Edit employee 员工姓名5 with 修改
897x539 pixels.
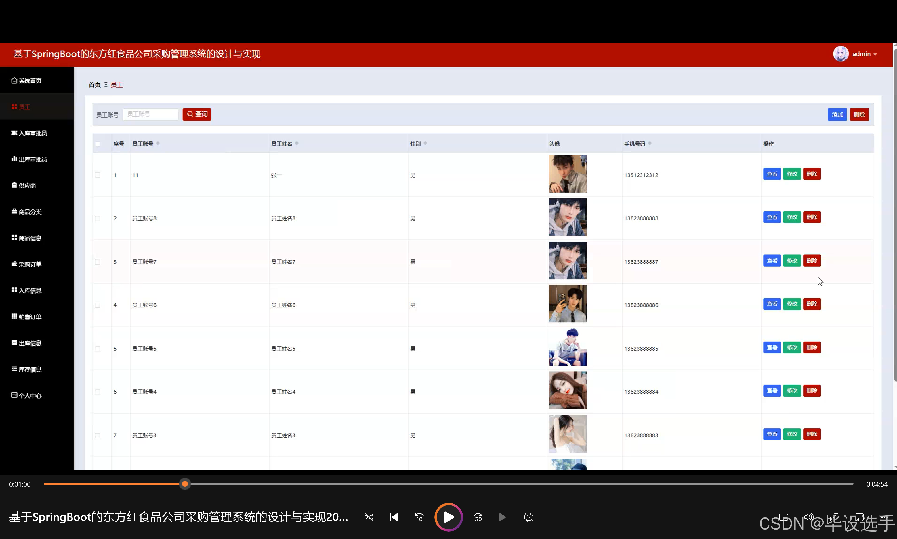click(x=792, y=348)
